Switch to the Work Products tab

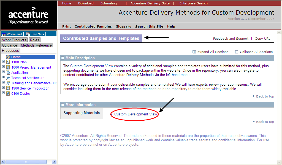(x=14, y=40)
